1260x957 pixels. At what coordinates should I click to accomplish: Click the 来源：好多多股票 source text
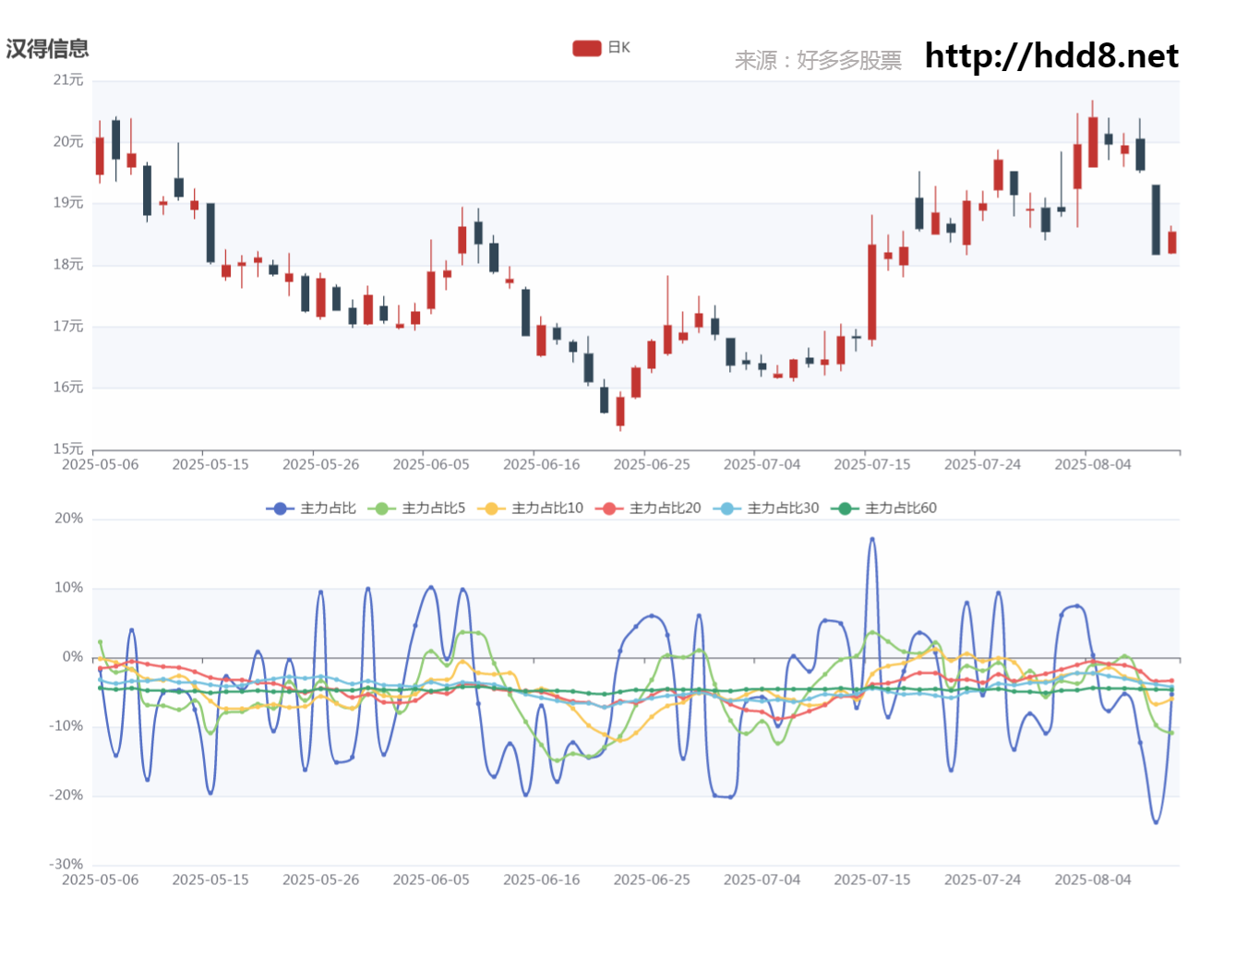(818, 61)
